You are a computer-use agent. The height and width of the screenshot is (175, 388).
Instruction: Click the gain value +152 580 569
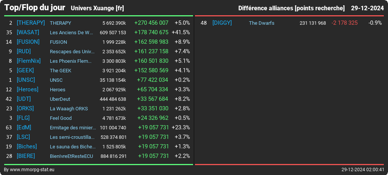pos(151,70)
